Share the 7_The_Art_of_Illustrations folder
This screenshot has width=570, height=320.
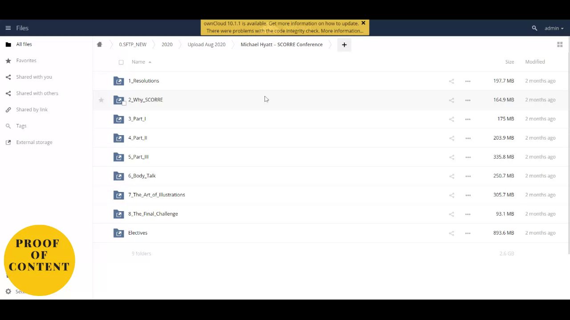point(452,195)
